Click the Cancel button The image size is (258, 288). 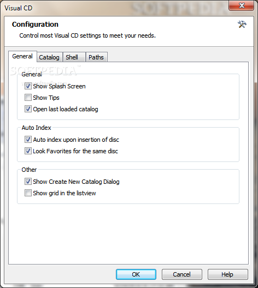182,274
